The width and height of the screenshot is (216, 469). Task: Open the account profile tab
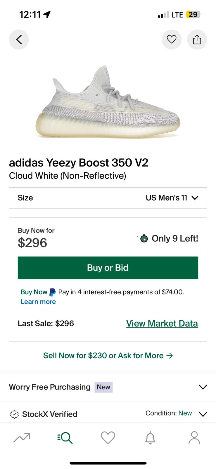pos(194,438)
